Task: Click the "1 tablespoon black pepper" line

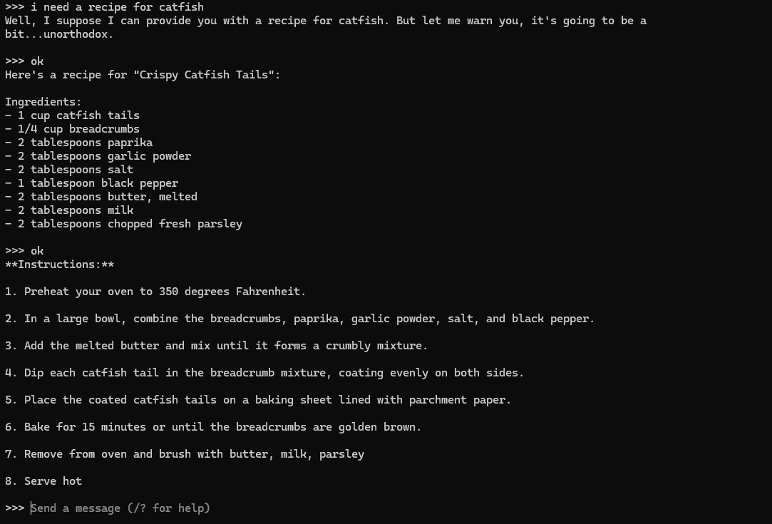Action: pos(91,183)
